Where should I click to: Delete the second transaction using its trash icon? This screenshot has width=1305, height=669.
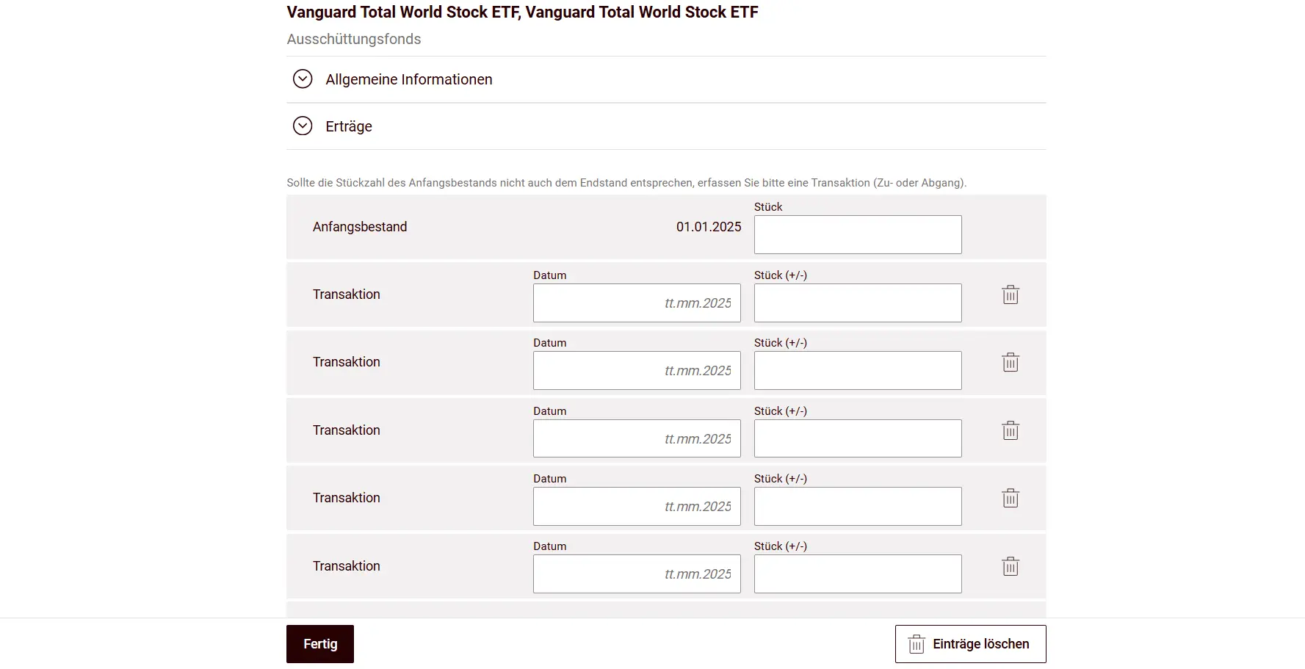[1010, 362]
